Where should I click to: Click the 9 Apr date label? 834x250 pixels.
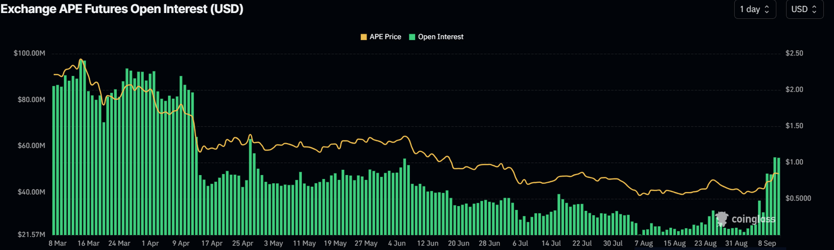pyautogui.click(x=180, y=243)
